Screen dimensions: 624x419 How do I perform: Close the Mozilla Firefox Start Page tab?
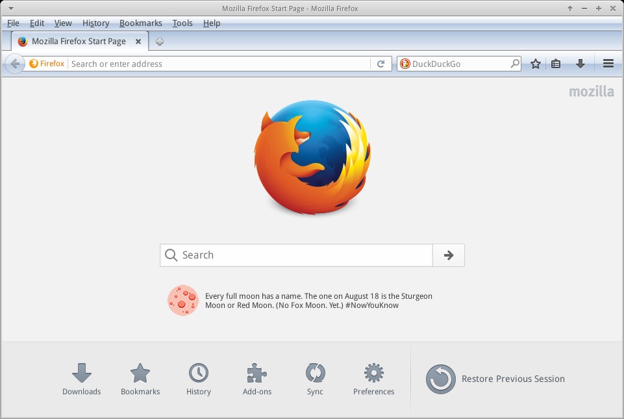pyautogui.click(x=138, y=42)
